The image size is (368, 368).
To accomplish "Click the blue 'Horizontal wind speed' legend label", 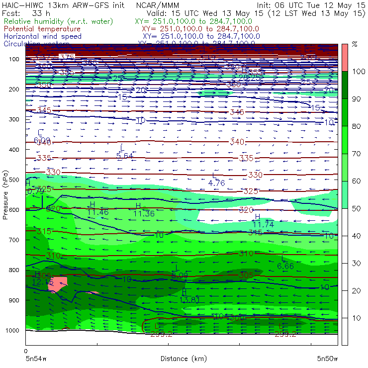I will pyautogui.click(x=43, y=36).
